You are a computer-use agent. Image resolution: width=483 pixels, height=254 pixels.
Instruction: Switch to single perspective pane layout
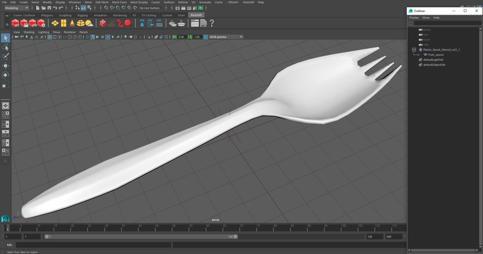click(6, 106)
